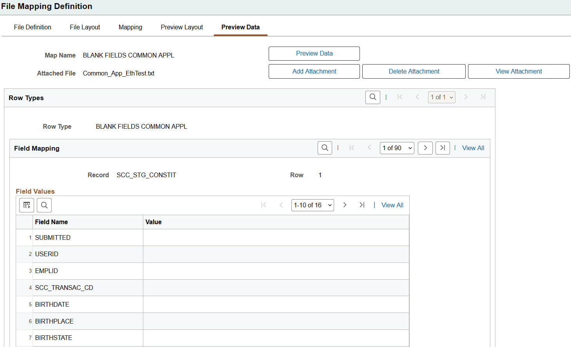Open the '1-10 of 16' range selector
This screenshot has width=571, height=347.
coord(313,205)
